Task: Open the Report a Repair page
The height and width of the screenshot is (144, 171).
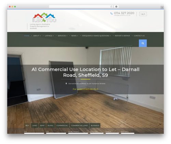Action: [122, 36]
